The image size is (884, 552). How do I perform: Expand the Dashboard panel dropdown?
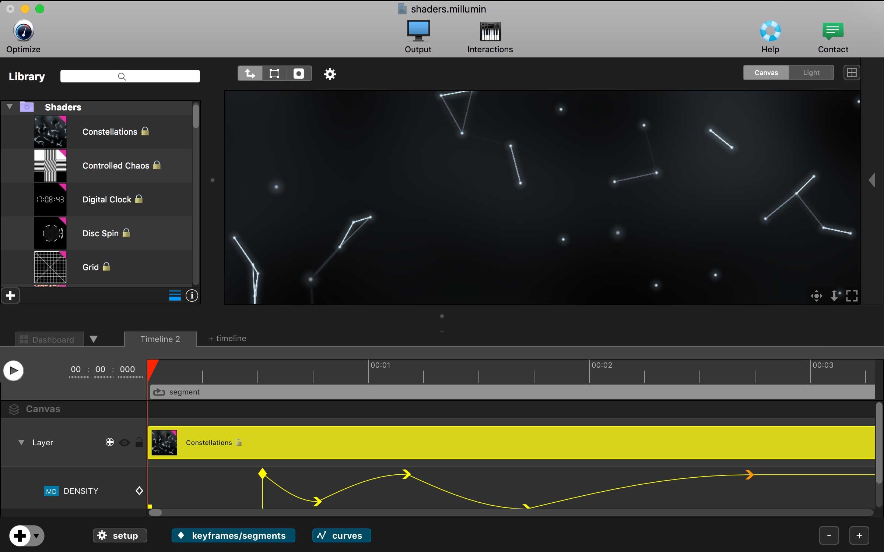pyautogui.click(x=94, y=338)
